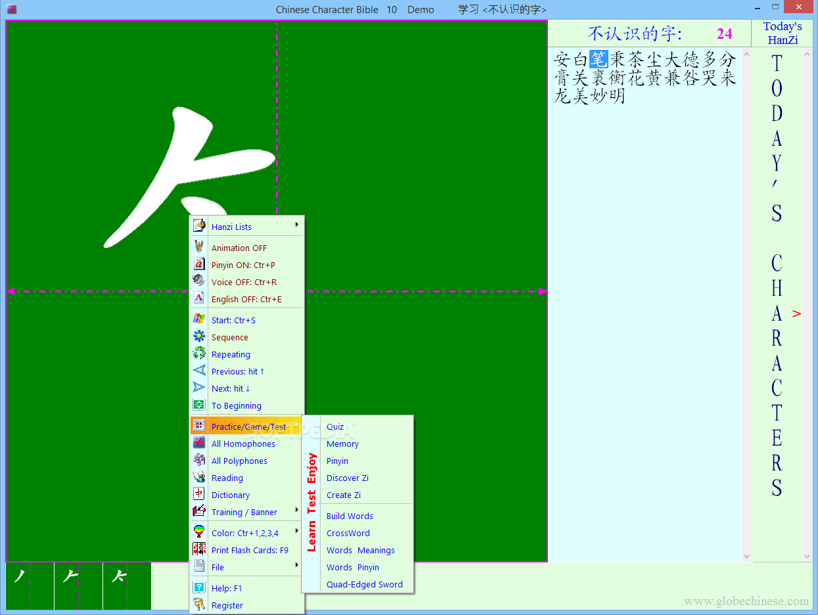Click the third stroke step thumbnail
818x615 pixels.
[127, 586]
